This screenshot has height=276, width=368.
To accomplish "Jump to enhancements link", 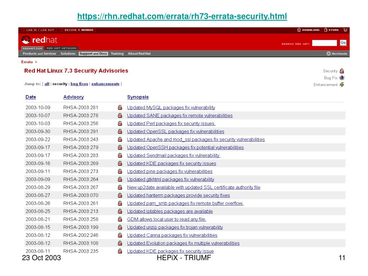I will [105, 84].
